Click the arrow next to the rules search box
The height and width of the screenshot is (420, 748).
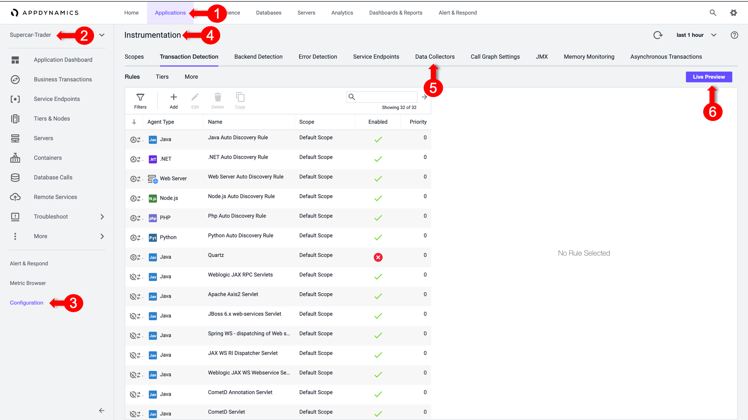tap(424, 97)
